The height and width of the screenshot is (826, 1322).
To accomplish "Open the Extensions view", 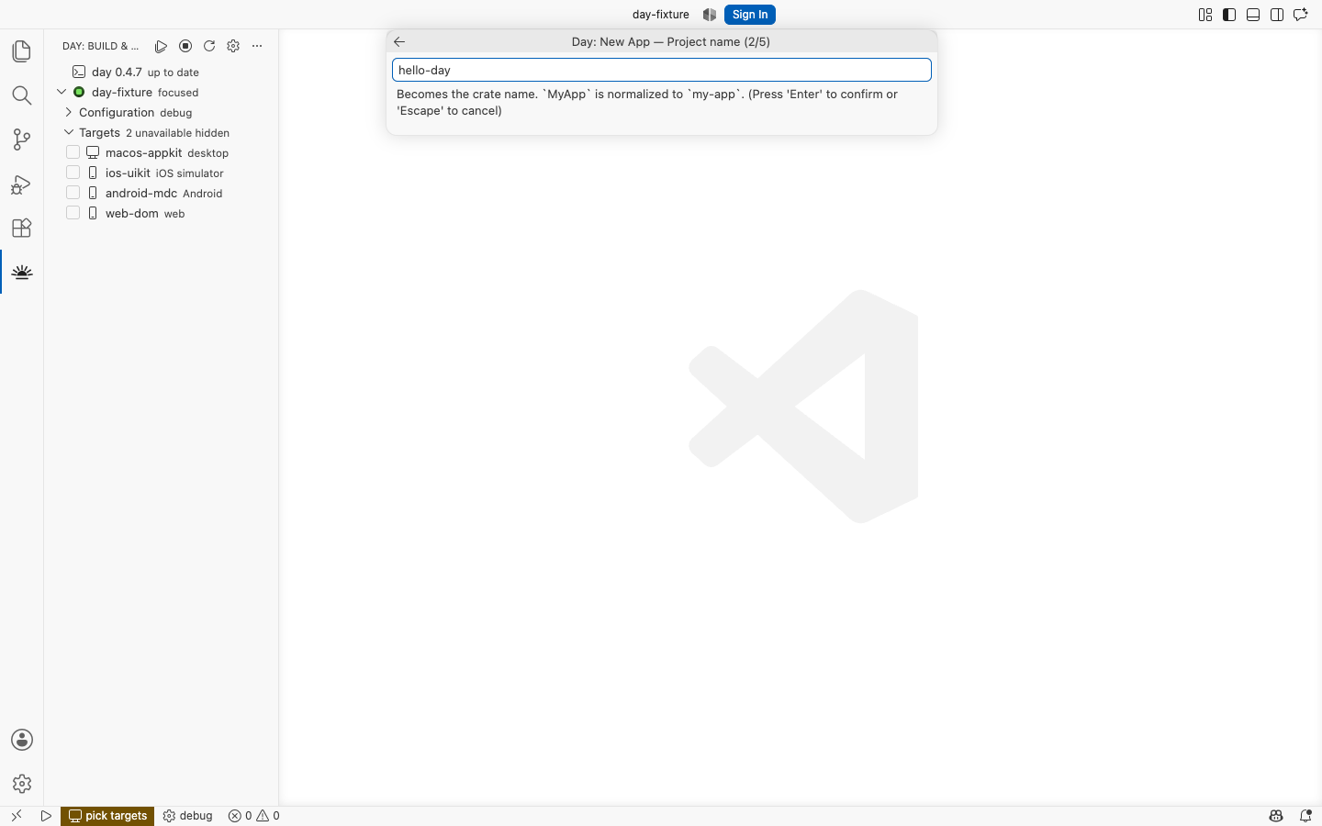I will click(x=22, y=228).
